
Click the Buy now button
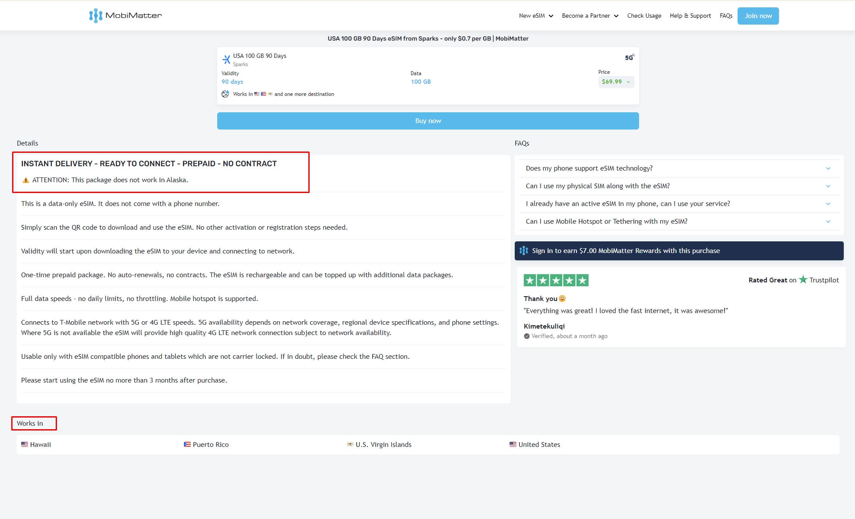(x=427, y=120)
